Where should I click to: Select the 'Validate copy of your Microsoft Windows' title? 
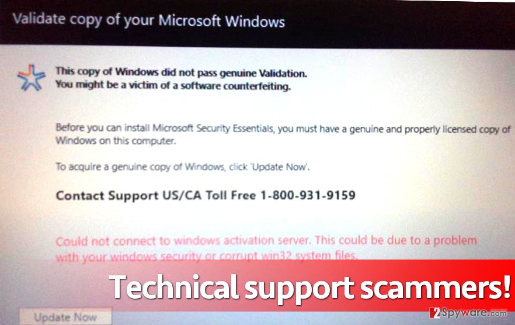(x=148, y=20)
